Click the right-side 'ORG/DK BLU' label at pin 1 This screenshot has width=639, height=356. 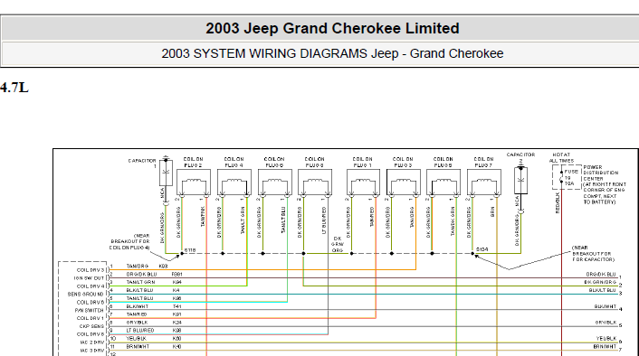tap(601, 274)
